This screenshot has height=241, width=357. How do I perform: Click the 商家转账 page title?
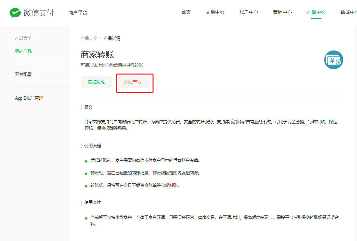pyautogui.click(x=97, y=55)
